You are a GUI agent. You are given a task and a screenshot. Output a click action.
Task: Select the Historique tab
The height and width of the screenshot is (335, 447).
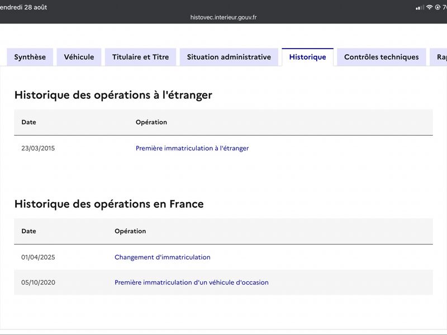click(x=308, y=57)
